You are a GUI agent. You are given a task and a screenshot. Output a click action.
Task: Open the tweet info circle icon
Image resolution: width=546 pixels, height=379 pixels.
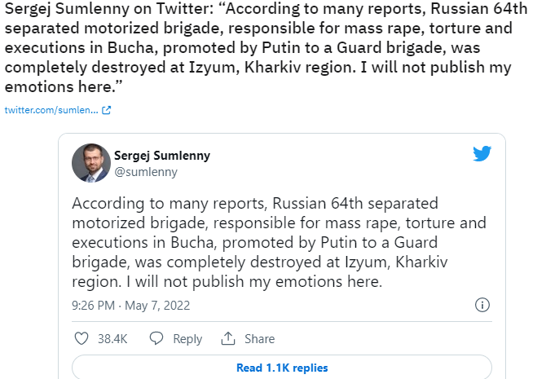tap(482, 305)
